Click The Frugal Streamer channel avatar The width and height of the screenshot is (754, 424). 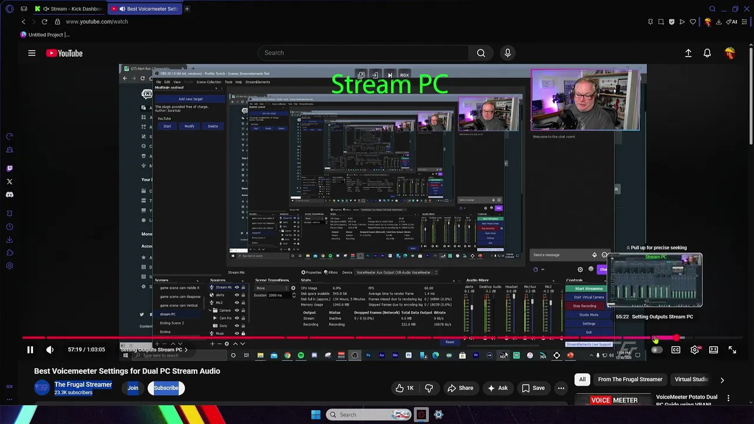[42, 388]
